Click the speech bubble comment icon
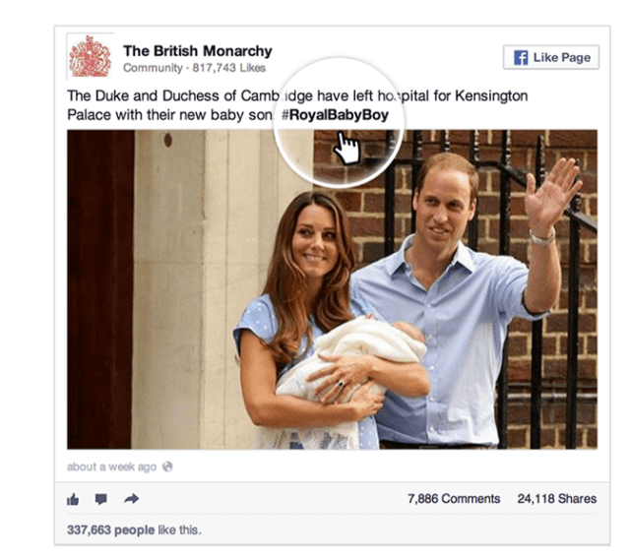Viewport: 630px width, 559px height. [100, 499]
